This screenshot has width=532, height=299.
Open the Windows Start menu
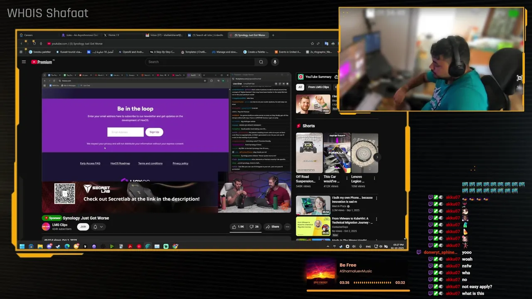click(x=22, y=247)
